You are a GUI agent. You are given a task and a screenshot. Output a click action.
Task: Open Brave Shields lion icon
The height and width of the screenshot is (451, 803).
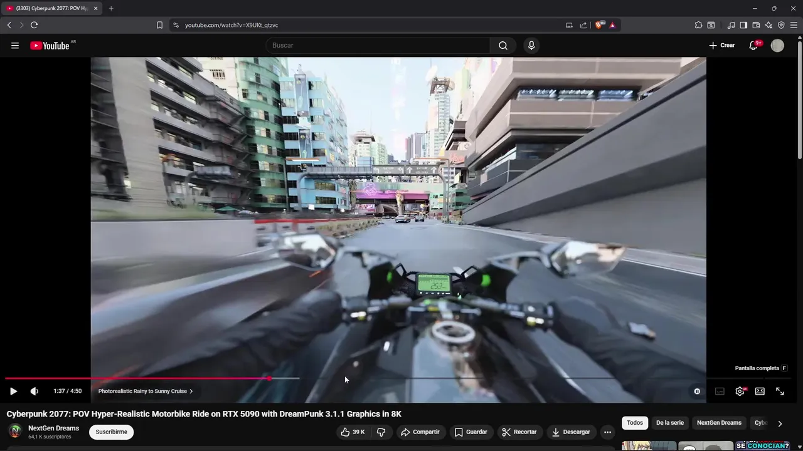coord(598,25)
